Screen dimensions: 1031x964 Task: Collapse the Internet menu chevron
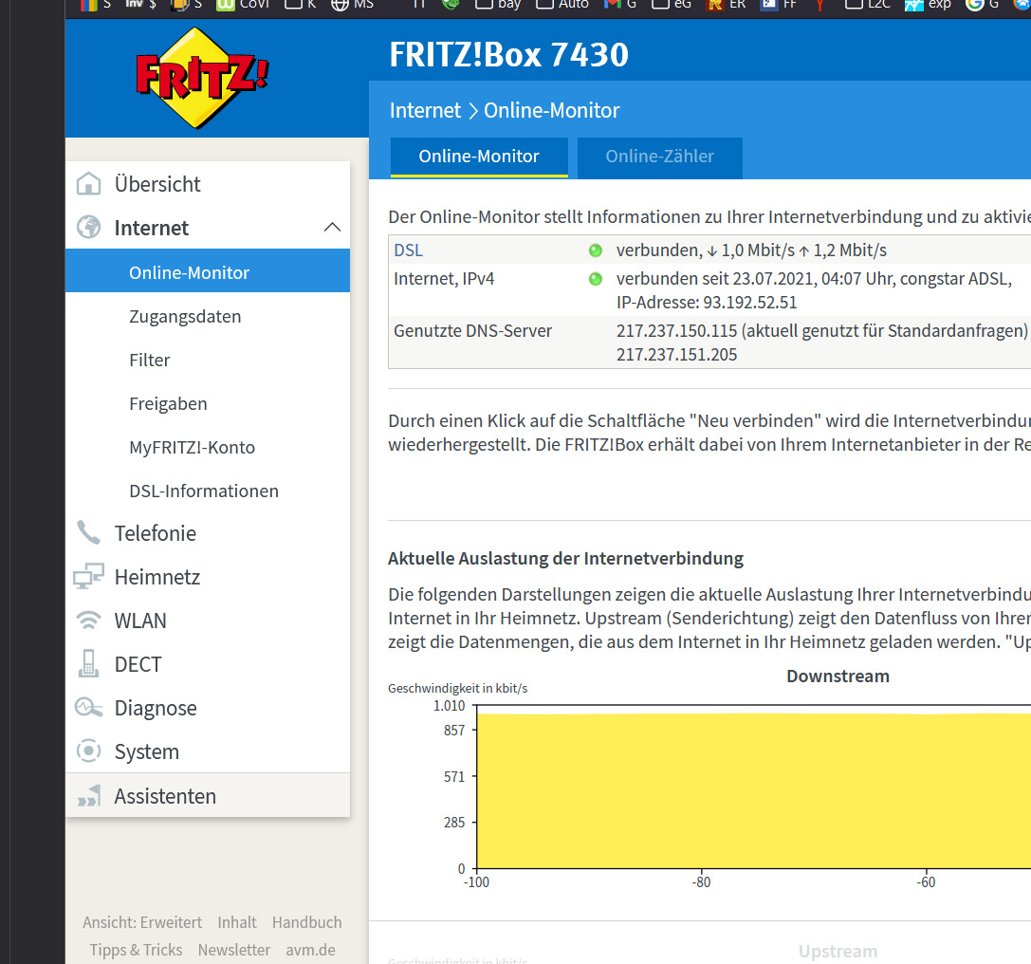332,228
